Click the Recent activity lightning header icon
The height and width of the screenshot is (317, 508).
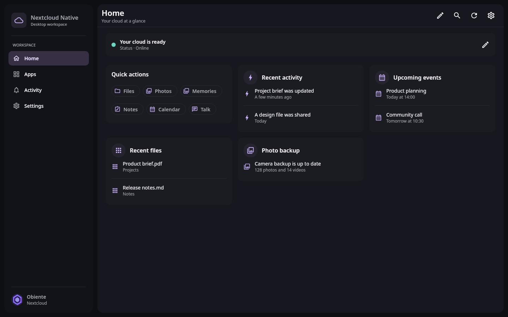pos(250,77)
